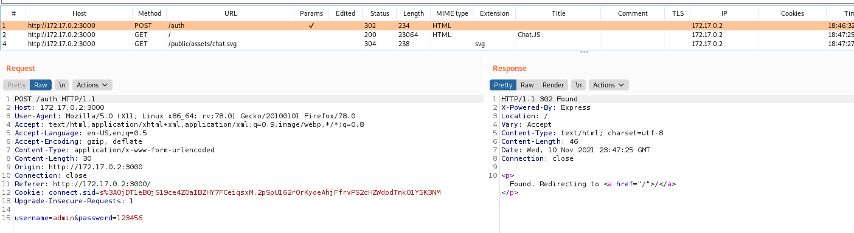Click HTTP/1.1 302 Found response line
The height and width of the screenshot is (233, 854).
click(x=540, y=99)
